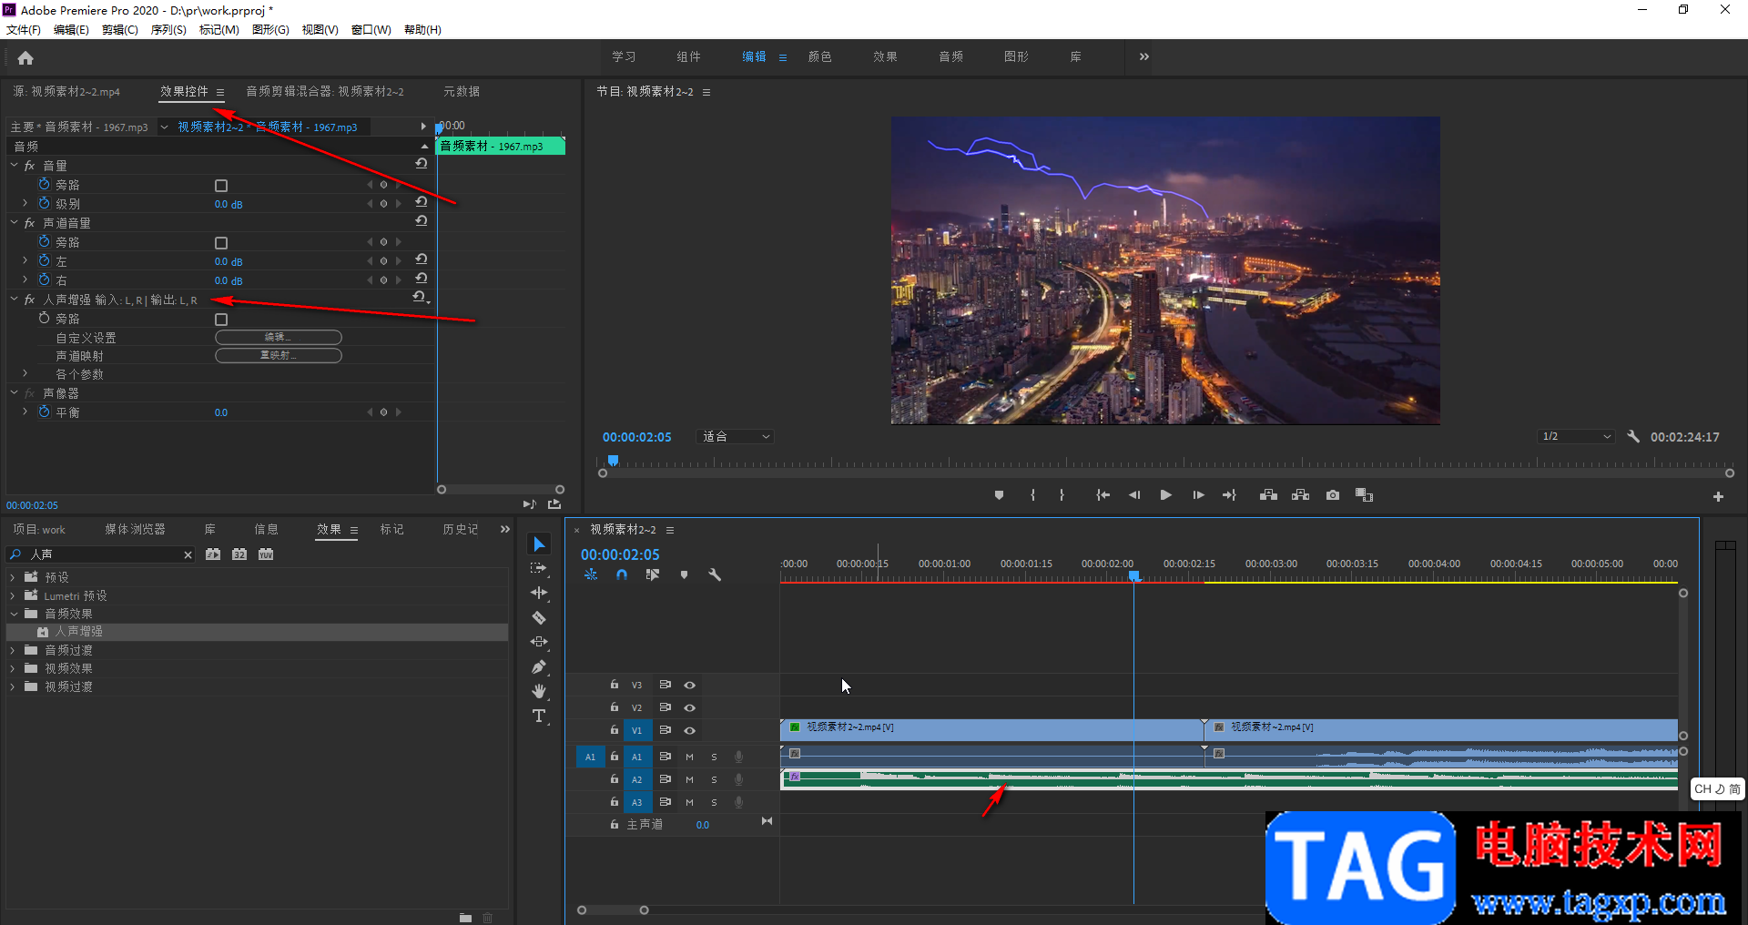The height and width of the screenshot is (925, 1748).
Task: Click the 重映射 channel map button
Action: click(x=278, y=356)
